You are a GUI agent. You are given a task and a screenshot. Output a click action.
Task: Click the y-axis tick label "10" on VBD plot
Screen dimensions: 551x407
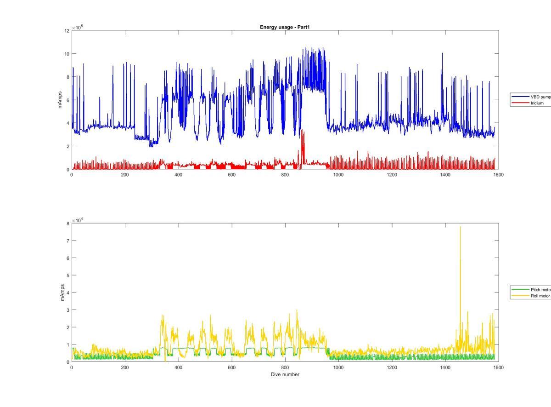(67, 54)
